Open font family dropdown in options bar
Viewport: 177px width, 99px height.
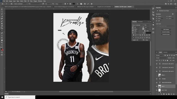20,4
